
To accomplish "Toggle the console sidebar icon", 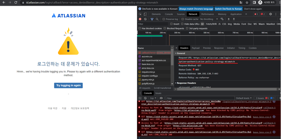I will click(140, 98).
